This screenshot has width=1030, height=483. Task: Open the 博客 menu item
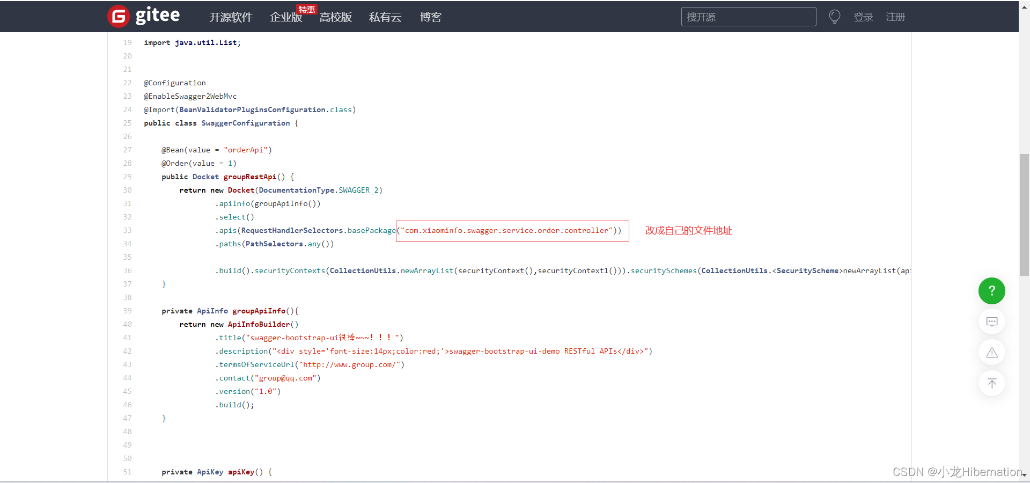pos(431,17)
